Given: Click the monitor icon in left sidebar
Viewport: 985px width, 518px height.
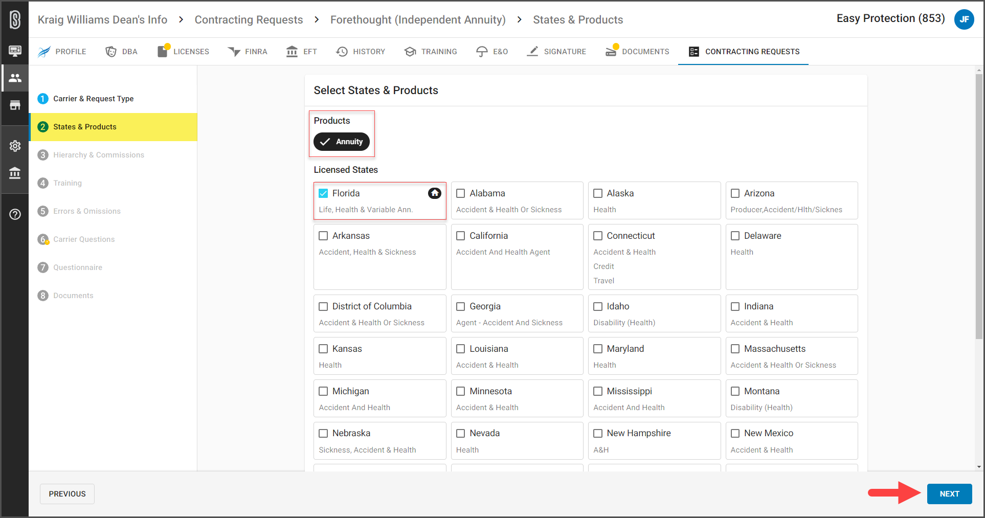Looking at the screenshot, I should click(x=15, y=50).
